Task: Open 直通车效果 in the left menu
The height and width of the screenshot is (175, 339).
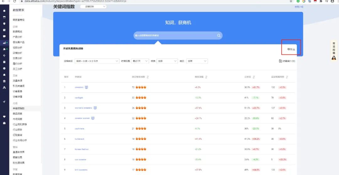Action: click(x=19, y=152)
